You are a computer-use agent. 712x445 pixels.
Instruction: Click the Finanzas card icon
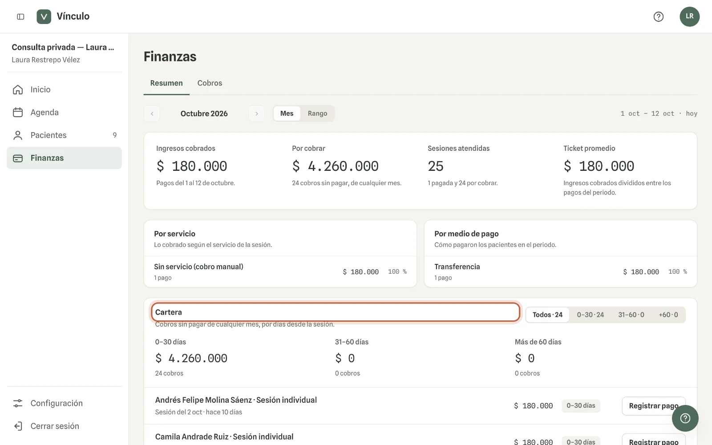[18, 158]
